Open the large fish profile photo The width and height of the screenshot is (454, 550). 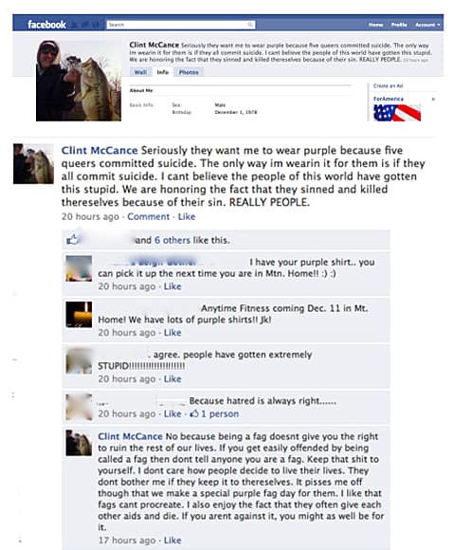click(79, 81)
